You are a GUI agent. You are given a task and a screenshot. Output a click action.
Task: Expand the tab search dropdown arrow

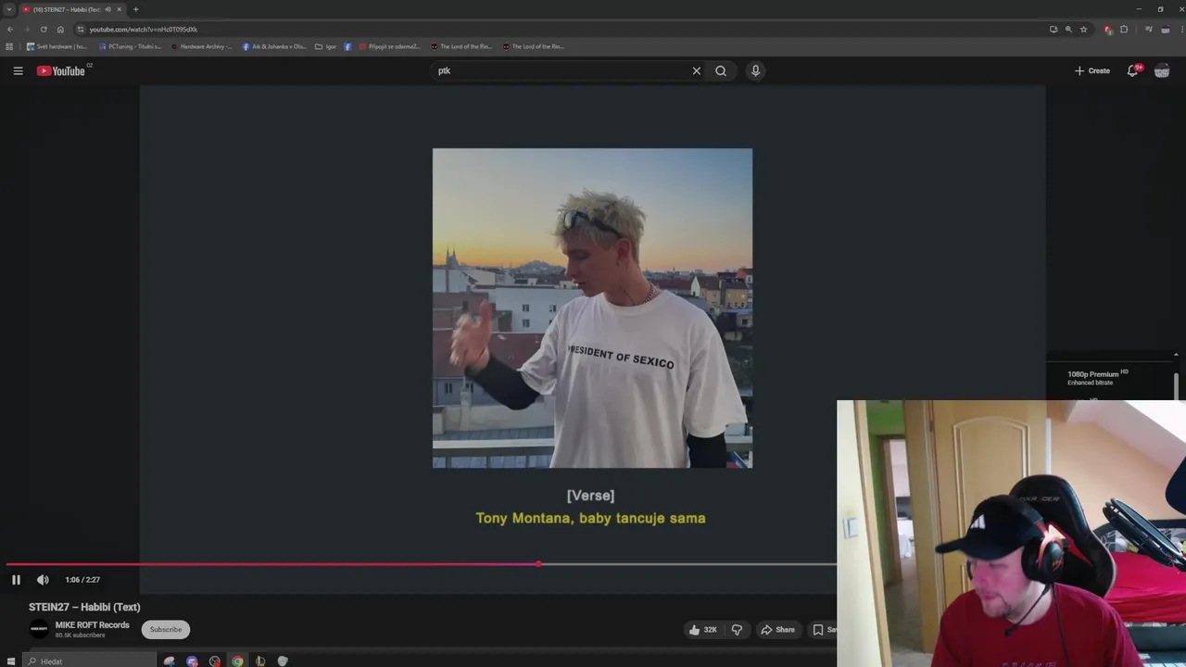[x=8, y=9]
